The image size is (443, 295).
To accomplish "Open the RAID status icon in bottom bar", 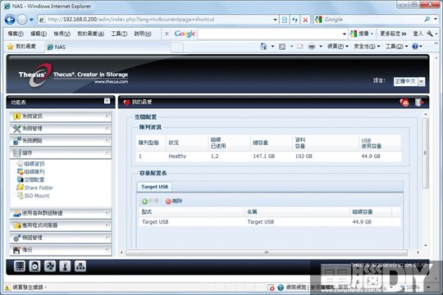I will point(20,266).
